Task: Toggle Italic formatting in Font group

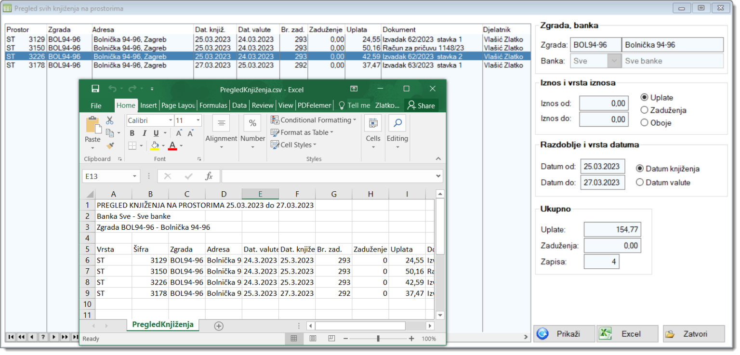Action: (x=144, y=133)
